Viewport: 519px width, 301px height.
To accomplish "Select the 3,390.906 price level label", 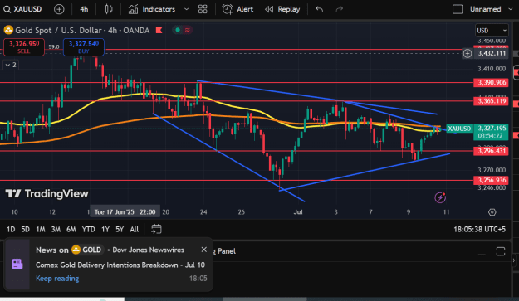I will (x=492, y=83).
